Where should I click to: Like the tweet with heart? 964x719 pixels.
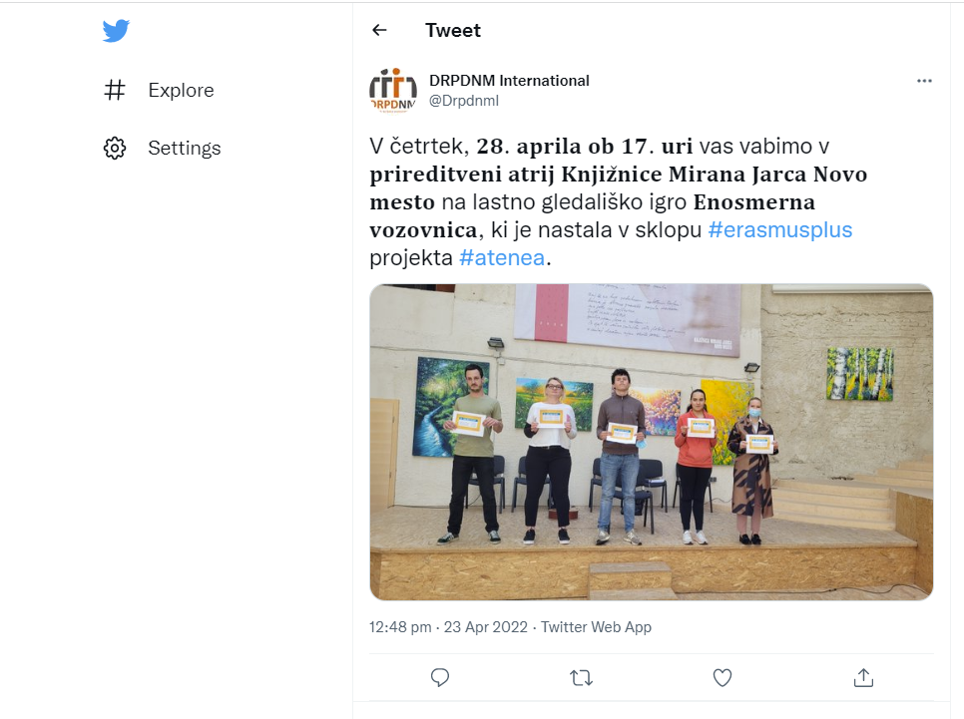pos(723,678)
